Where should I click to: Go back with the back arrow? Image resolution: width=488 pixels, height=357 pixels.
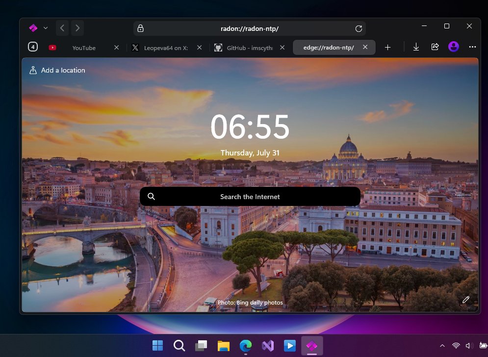coord(62,28)
